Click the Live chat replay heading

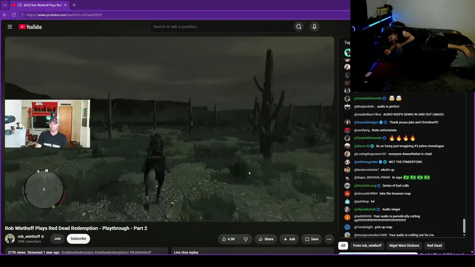(186, 253)
